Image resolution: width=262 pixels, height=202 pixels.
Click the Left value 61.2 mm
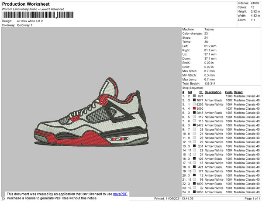tap(210, 46)
